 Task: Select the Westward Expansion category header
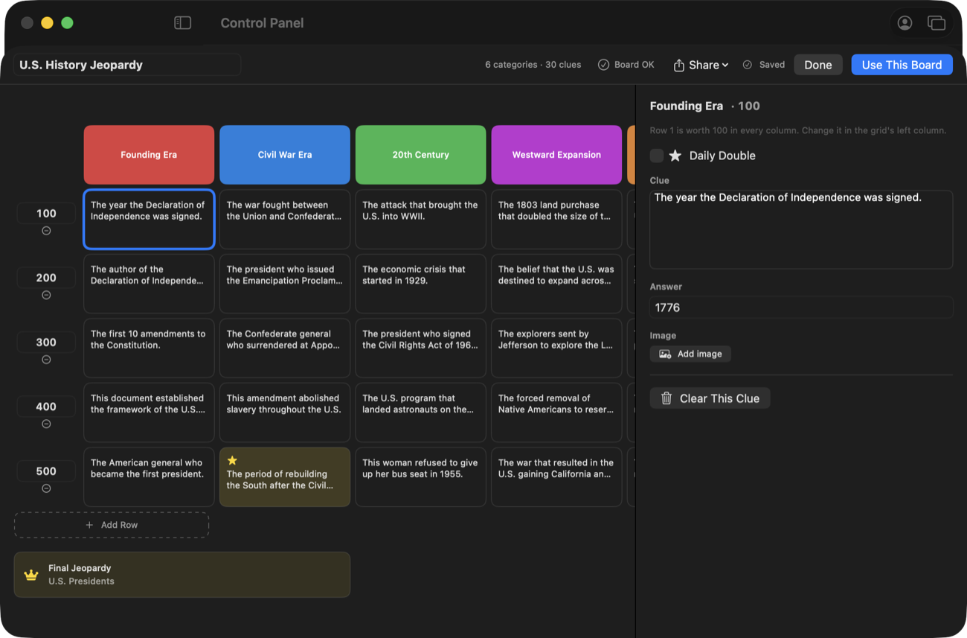pyautogui.click(x=556, y=155)
